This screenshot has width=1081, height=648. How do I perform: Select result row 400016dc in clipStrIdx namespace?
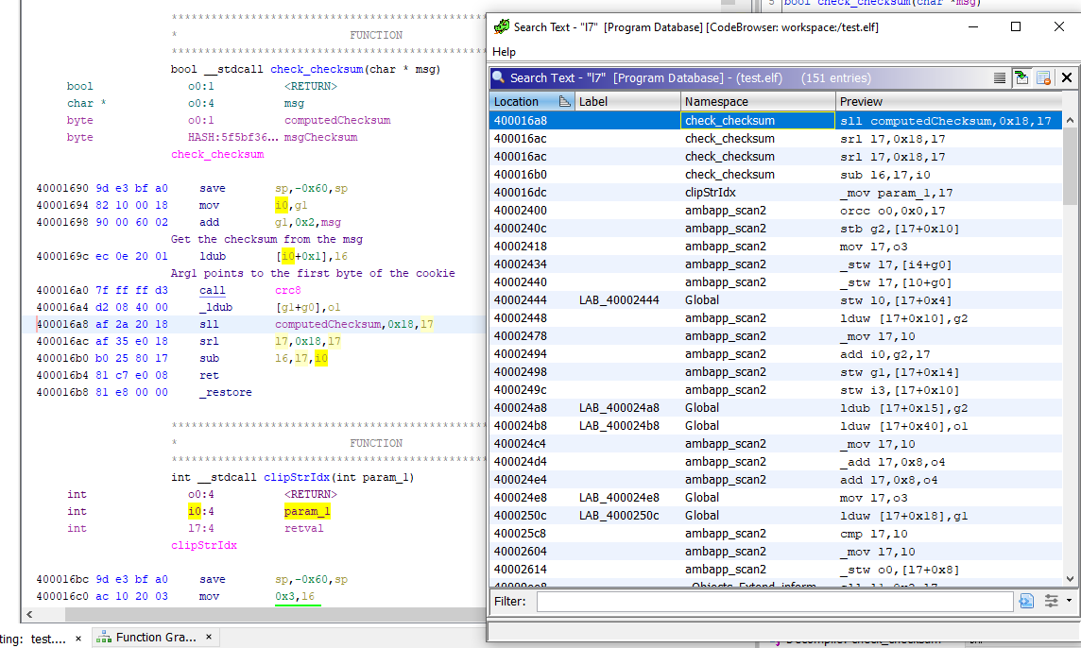[776, 193]
